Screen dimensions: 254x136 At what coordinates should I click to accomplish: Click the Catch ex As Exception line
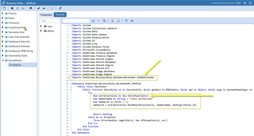click(x=102, y=117)
